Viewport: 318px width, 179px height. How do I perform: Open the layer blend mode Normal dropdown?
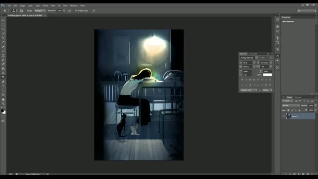click(291, 105)
